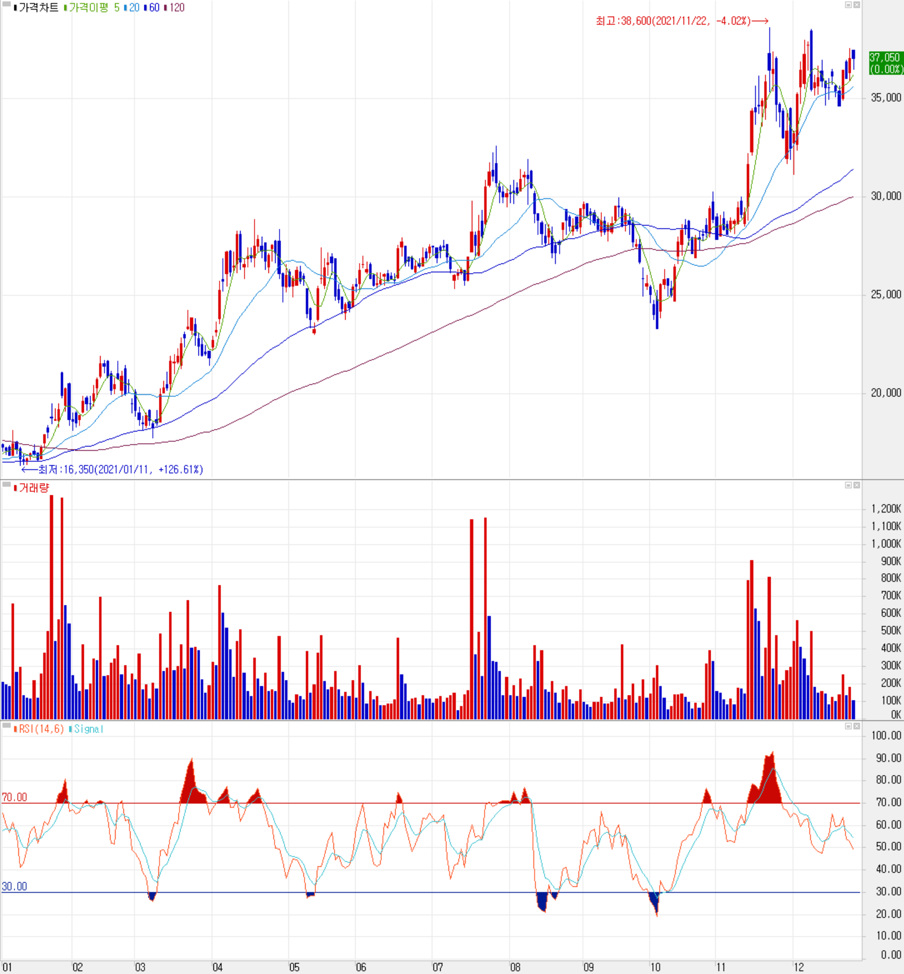Click month 08 on the time axis

(x=515, y=967)
